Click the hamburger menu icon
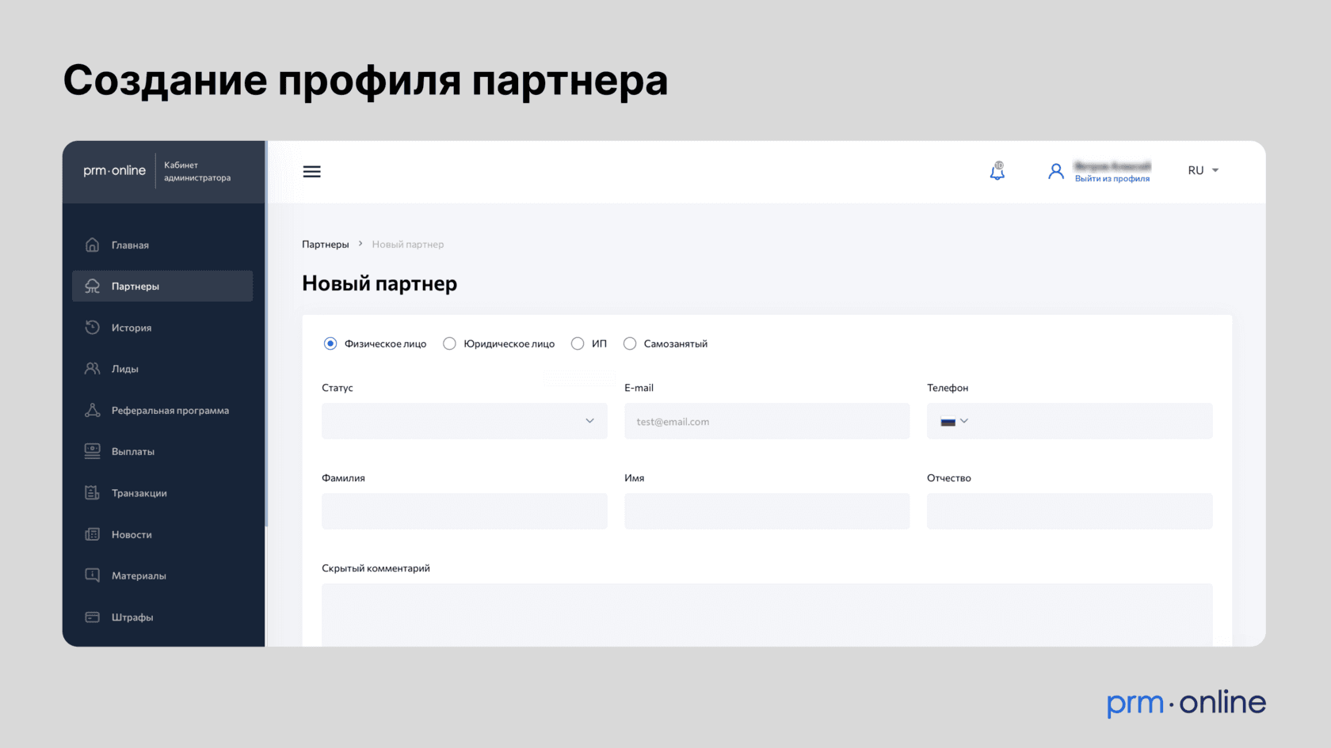Image resolution: width=1331 pixels, height=748 pixels. click(x=311, y=172)
